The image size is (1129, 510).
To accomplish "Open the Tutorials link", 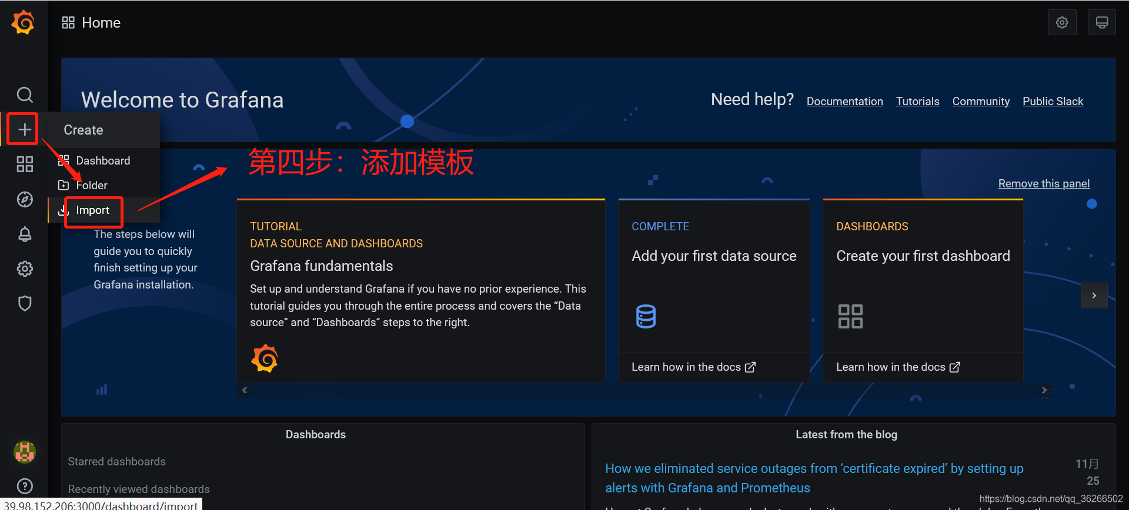I will click(917, 101).
